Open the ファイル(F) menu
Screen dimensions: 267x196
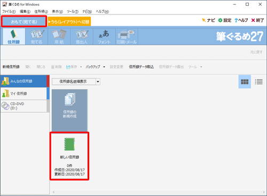coord(9,12)
